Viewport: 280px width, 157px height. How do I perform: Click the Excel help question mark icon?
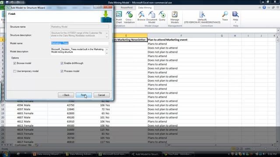pyautogui.click(x=264, y=7)
